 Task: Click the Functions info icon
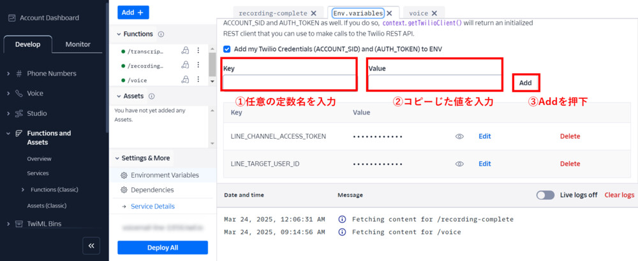(161, 34)
